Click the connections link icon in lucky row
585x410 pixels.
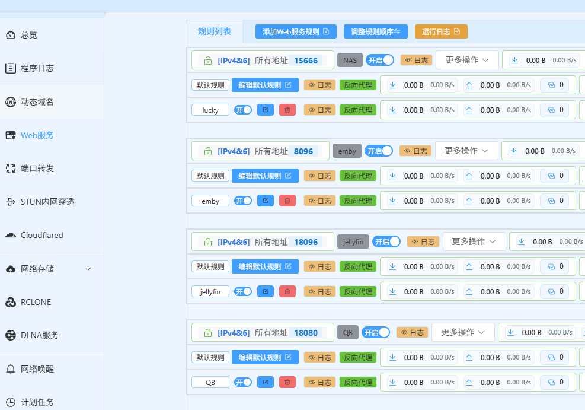click(551, 110)
